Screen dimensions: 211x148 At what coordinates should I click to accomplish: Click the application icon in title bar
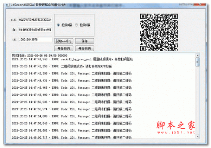pos(8,5)
